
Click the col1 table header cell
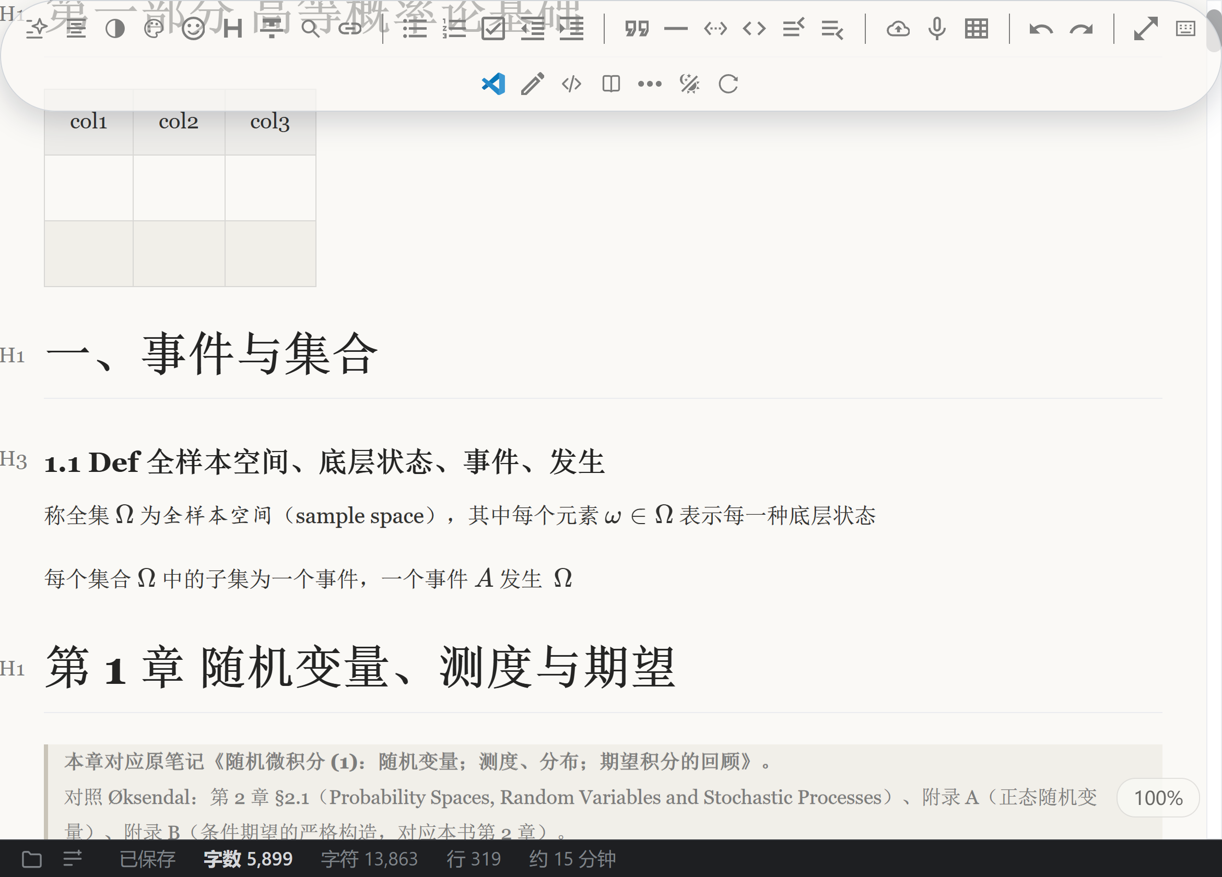(x=89, y=122)
